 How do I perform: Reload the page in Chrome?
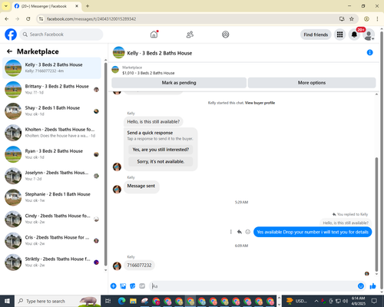pos(28,18)
